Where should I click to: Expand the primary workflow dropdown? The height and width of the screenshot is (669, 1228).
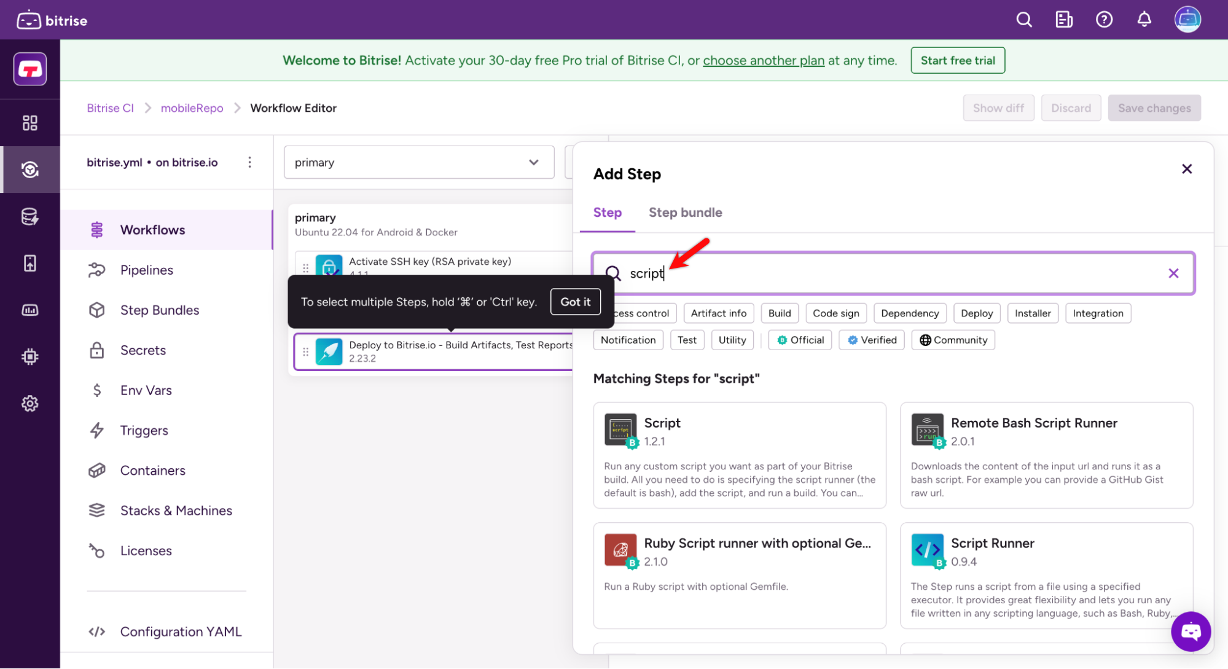[x=419, y=162]
